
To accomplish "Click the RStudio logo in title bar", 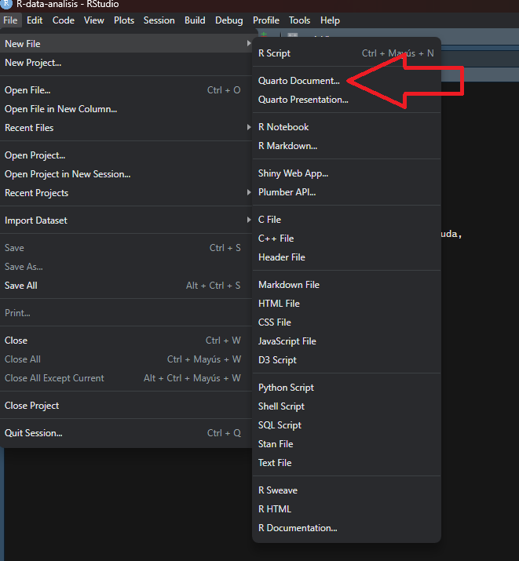I will [7, 4].
